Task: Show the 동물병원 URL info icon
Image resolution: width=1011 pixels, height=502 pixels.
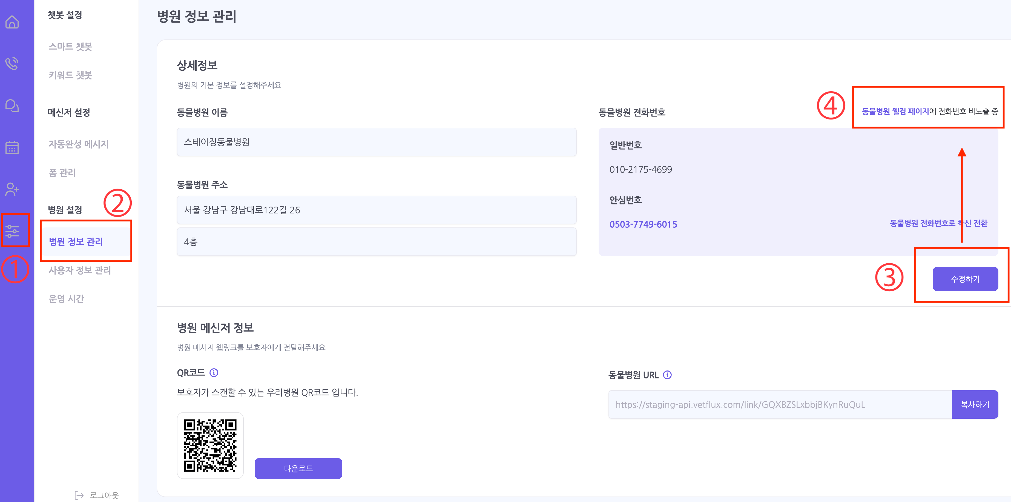Action: pyautogui.click(x=667, y=375)
